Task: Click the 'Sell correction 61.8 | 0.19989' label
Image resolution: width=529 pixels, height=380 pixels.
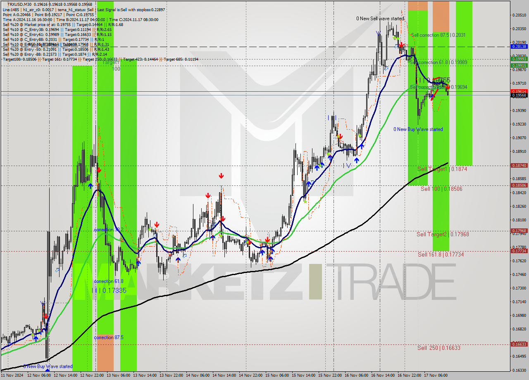Action: tap(438, 62)
